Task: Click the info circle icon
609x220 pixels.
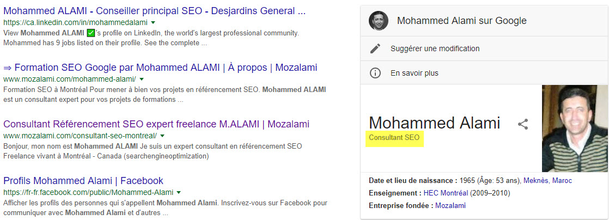Action: coord(375,73)
